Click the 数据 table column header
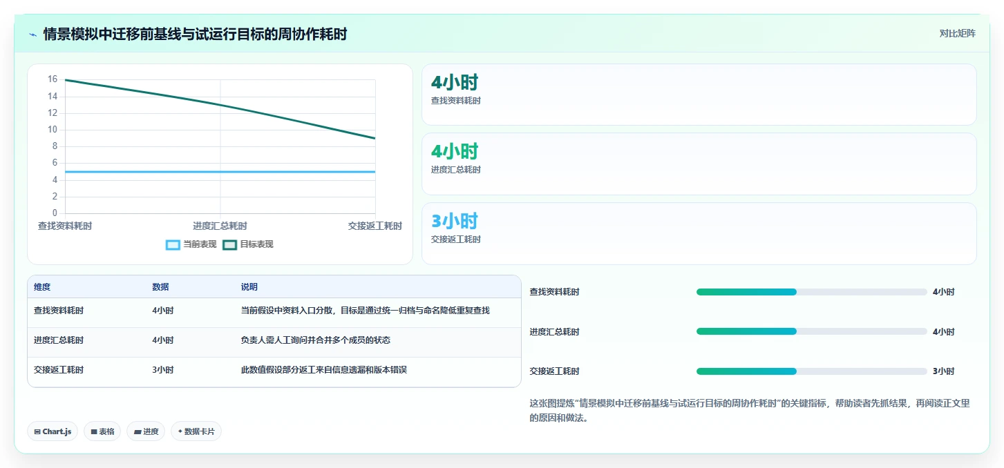Image resolution: width=1004 pixels, height=468 pixels. [160, 287]
